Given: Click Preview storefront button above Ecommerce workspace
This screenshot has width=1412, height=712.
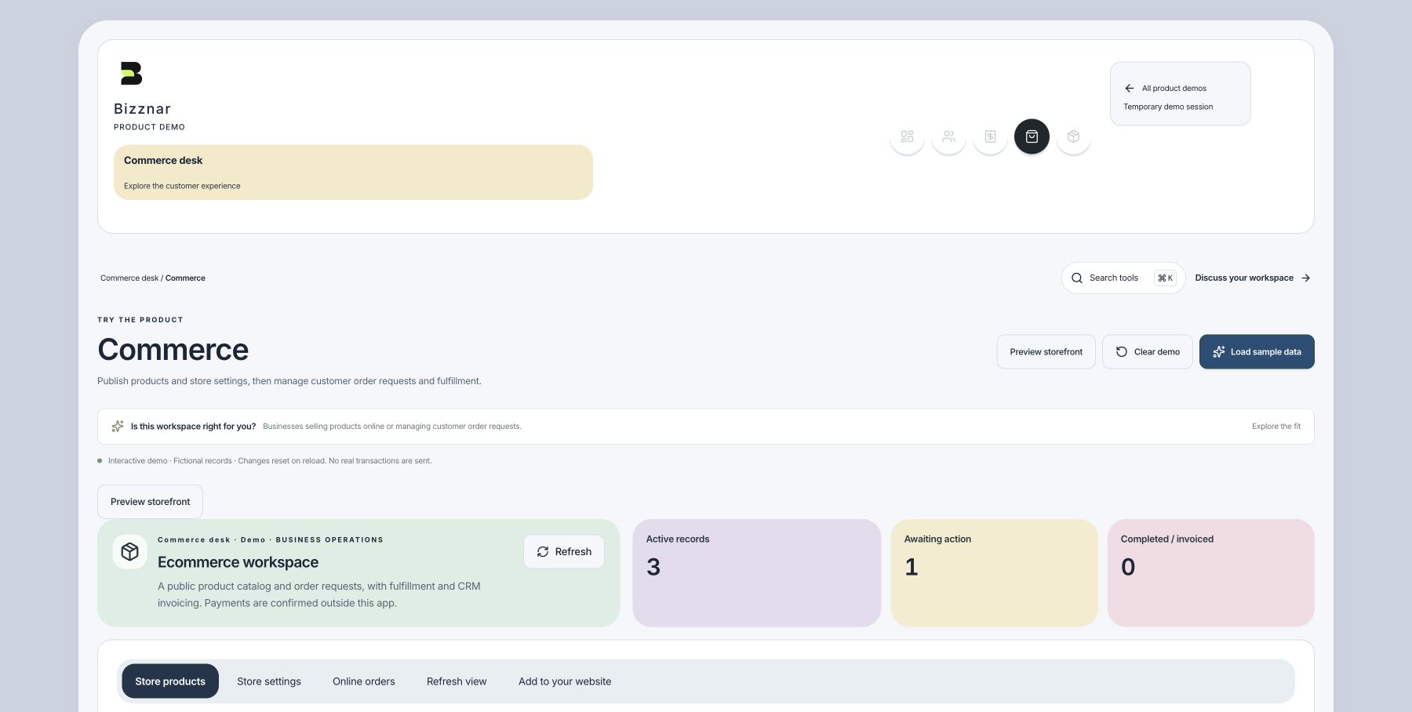Looking at the screenshot, I should (x=150, y=502).
